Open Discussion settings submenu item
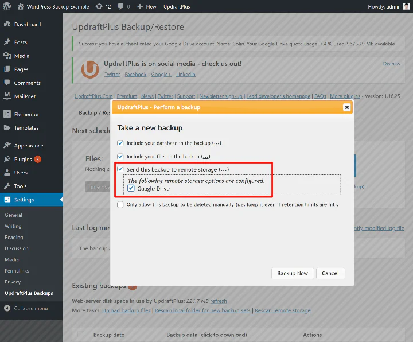The width and height of the screenshot is (413, 342). click(x=17, y=248)
